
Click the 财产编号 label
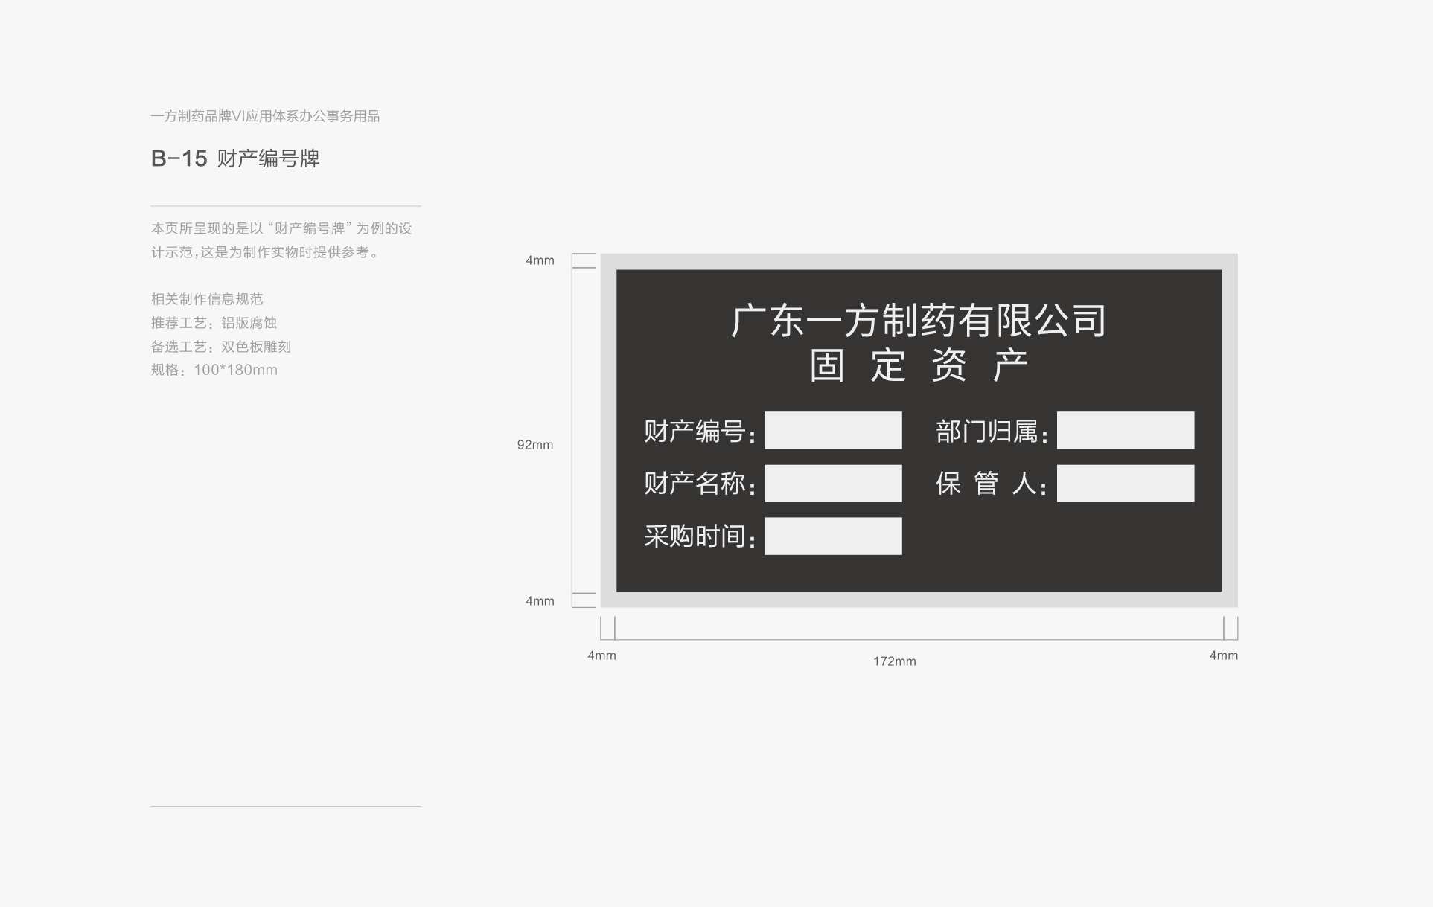tap(700, 432)
